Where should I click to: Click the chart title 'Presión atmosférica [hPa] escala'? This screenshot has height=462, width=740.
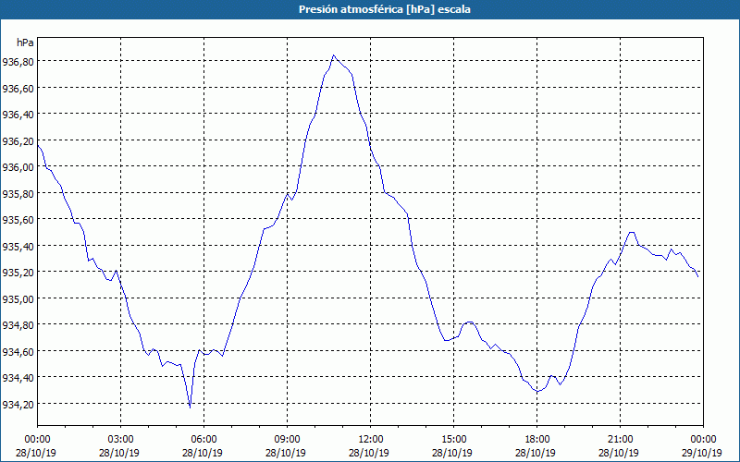tap(384, 9)
